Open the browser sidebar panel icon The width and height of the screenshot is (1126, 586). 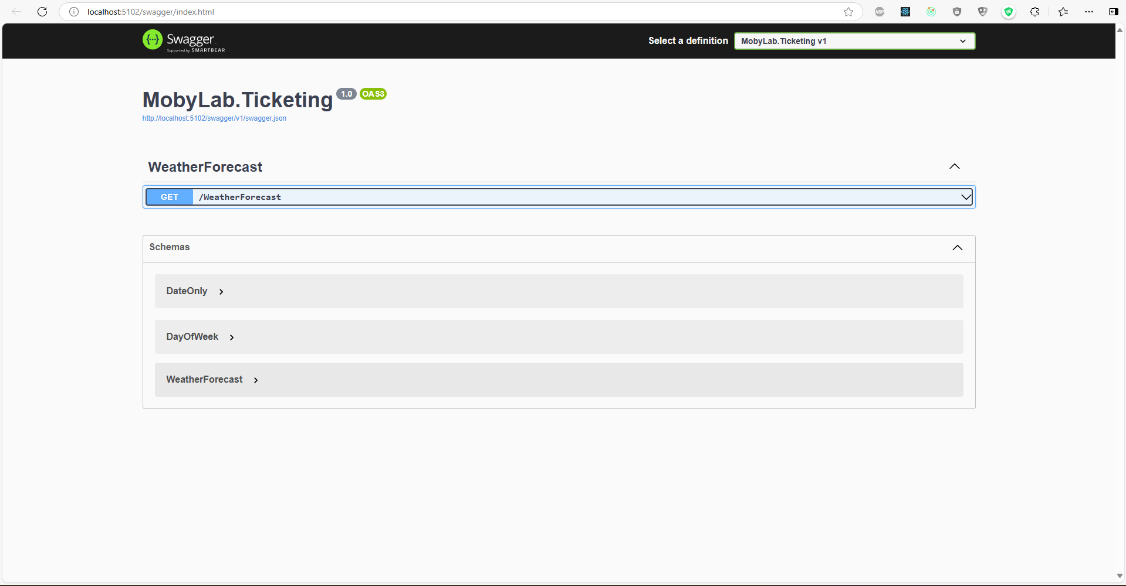click(1113, 12)
